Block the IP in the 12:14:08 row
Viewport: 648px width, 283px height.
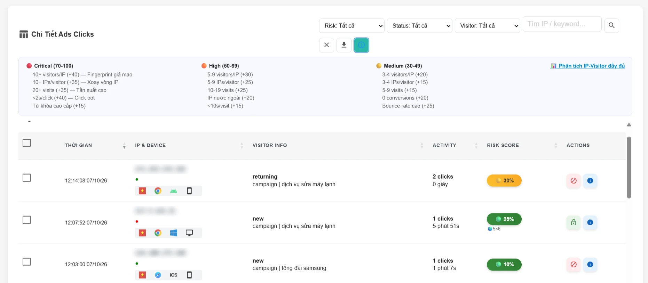(x=574, y=180)
